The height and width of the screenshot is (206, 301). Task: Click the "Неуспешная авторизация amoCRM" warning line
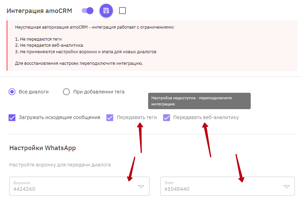click(x=95, y=27)
